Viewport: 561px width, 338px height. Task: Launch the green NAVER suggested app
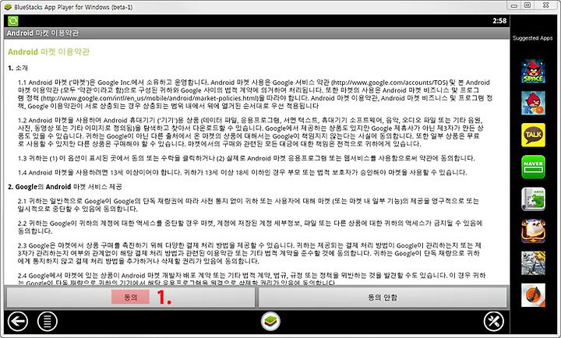(533, 167)
